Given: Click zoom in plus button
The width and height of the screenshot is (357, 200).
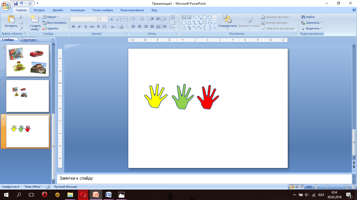Looking at the screenshot, I should 347,187.
